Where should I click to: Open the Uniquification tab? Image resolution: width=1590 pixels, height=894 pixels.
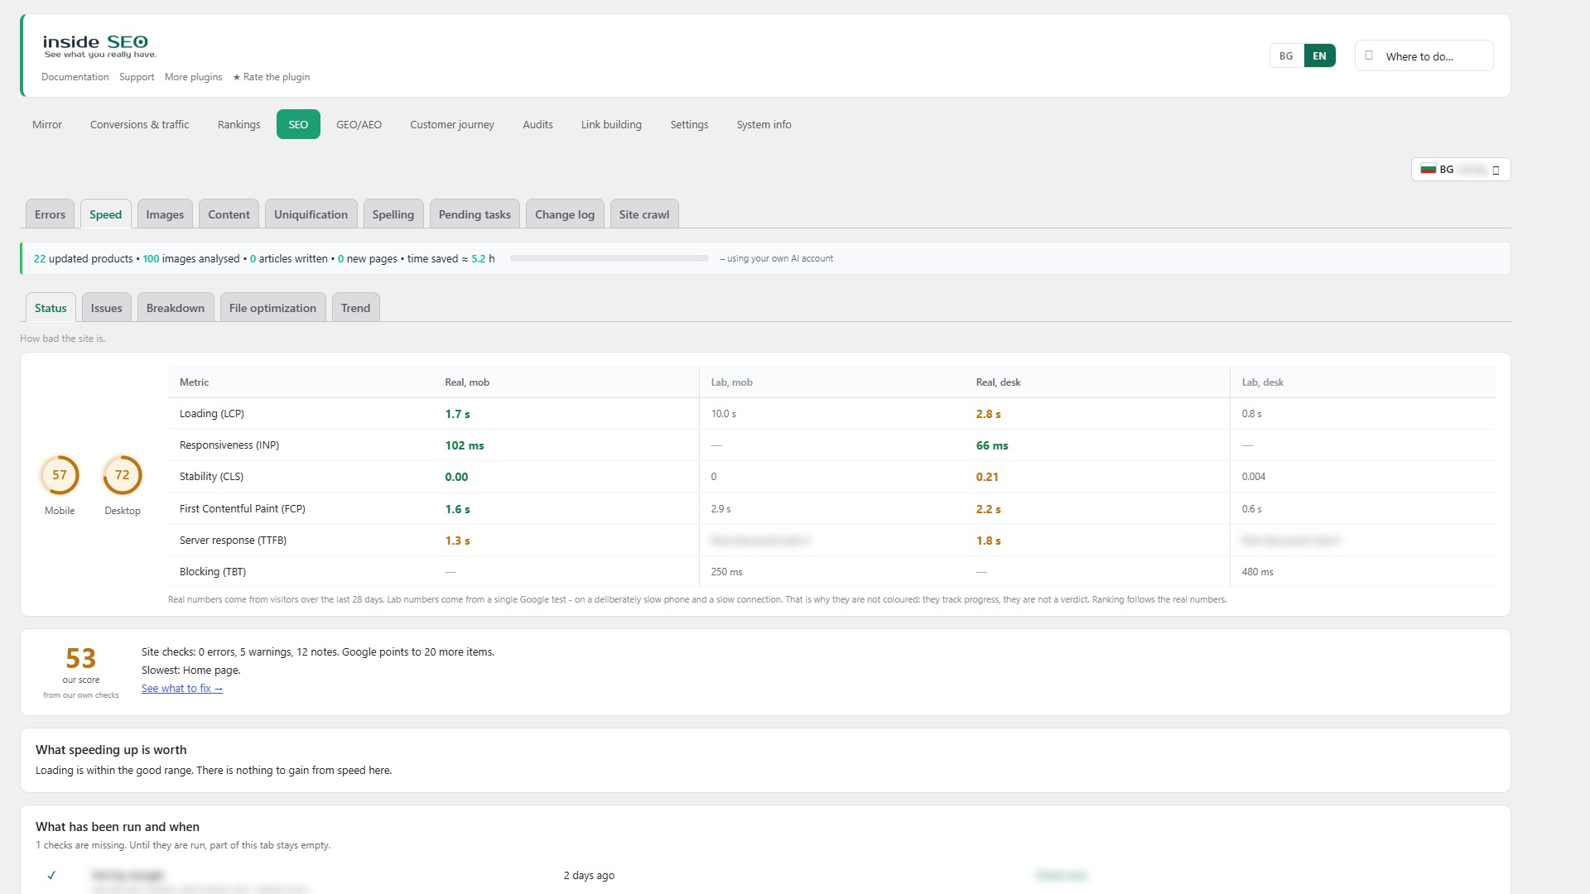(311, 214)
